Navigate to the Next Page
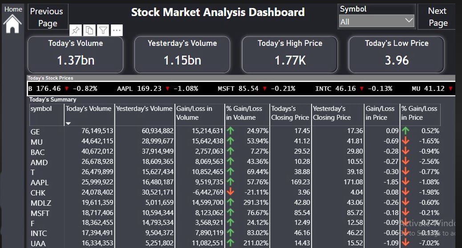The height and width of the screenshot is (248, 462). click(438, 17)
